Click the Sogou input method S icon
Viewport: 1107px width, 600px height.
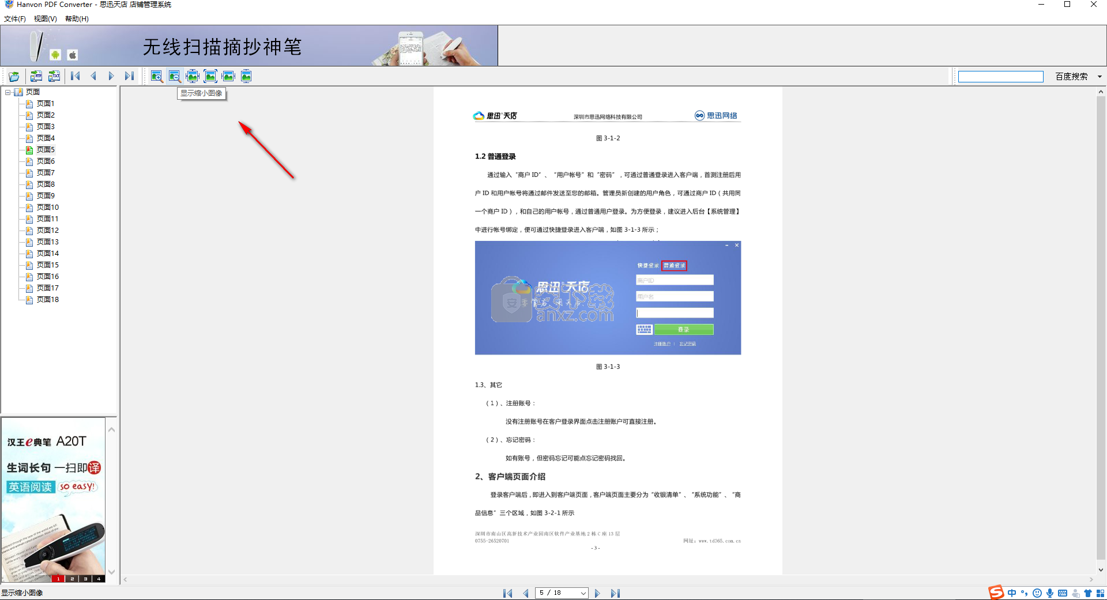(996, 593)
